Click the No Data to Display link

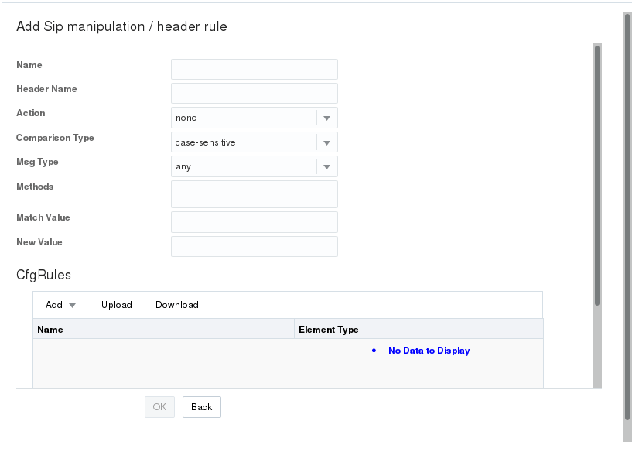click(x=429, y=350)
